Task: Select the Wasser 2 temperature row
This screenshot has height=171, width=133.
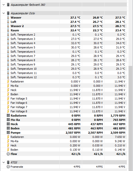Action: 64,26
